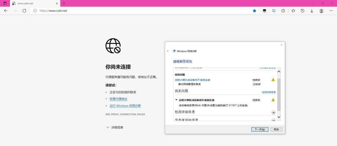Close the www.csdn.net tab
The height and width of the screenshot is (146, 337).
click(x=57, y=3)
